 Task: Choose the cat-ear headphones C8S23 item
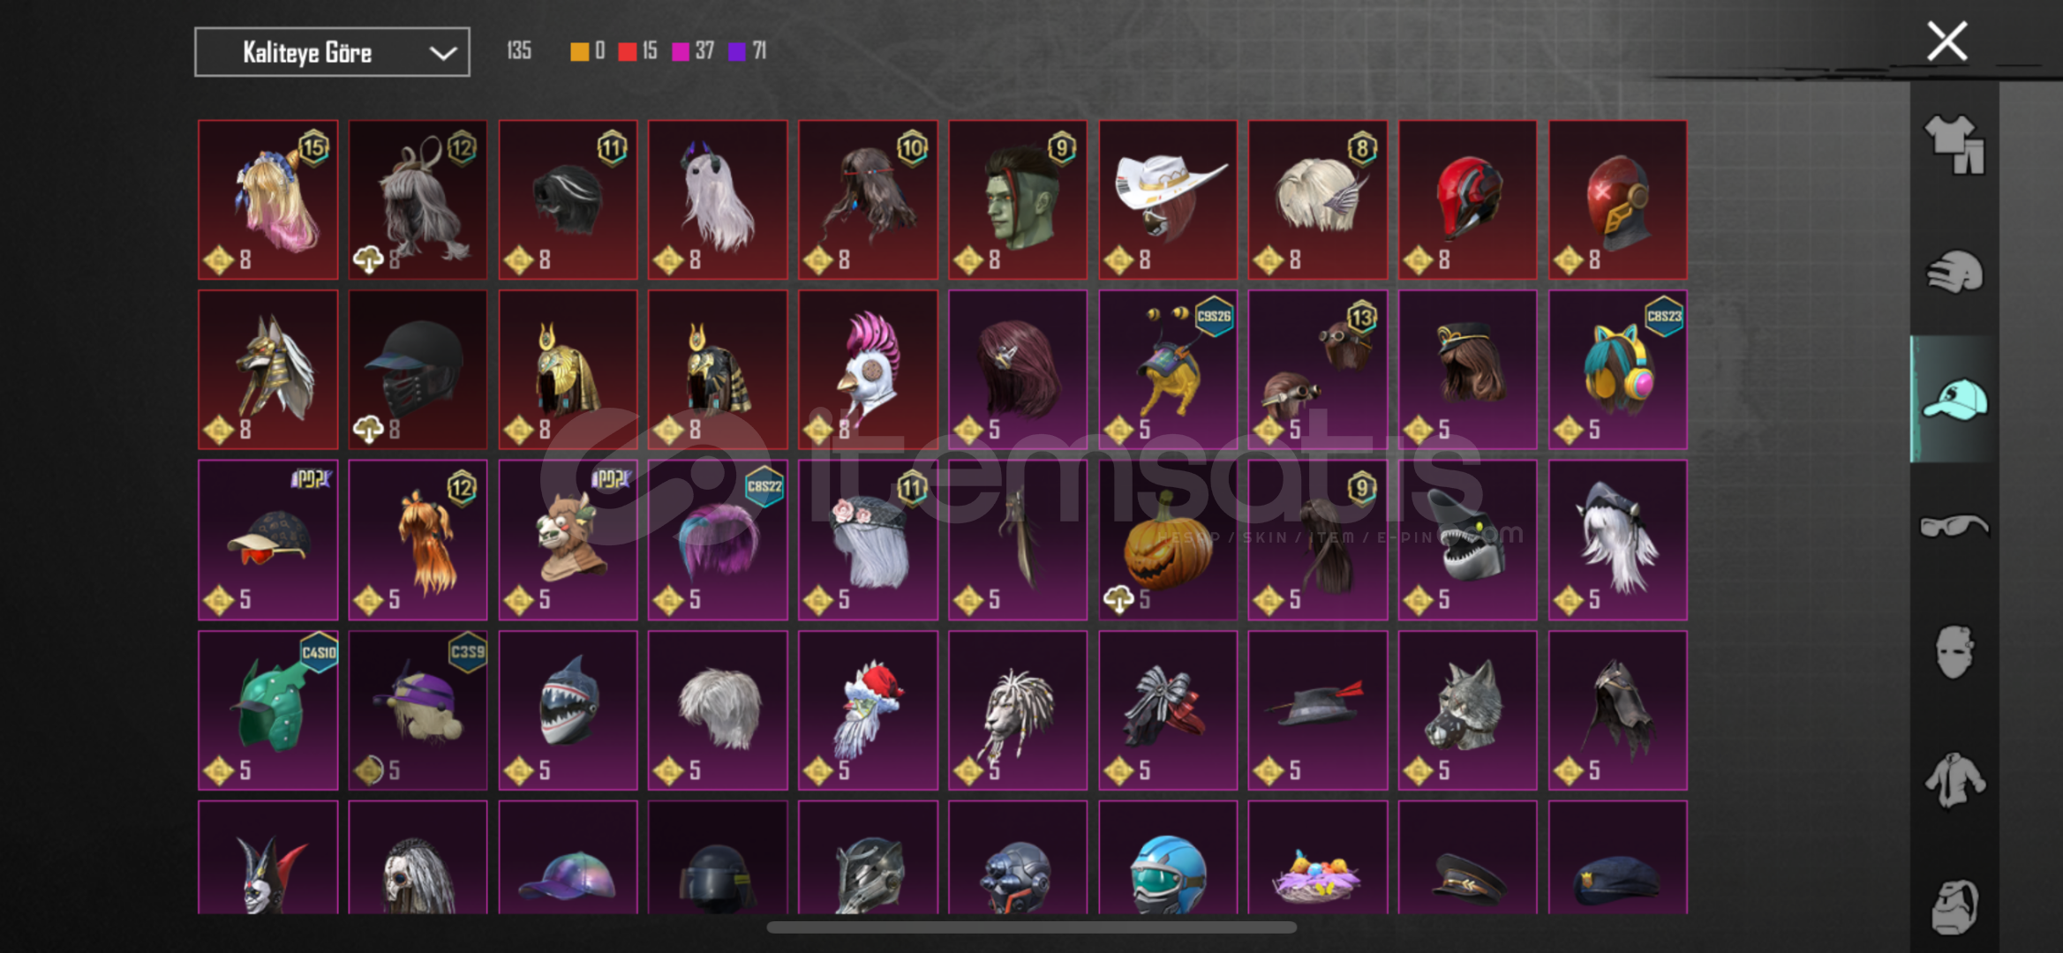[x=1617, y=370]
